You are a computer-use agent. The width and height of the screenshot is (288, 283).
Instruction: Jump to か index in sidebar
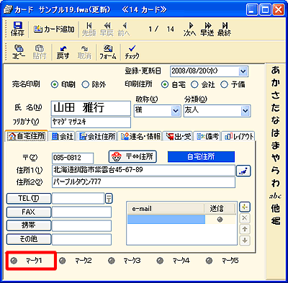[x=276, y=83]
